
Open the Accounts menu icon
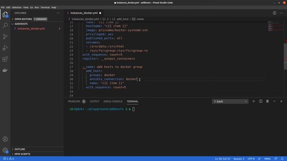tap(5, 139)
